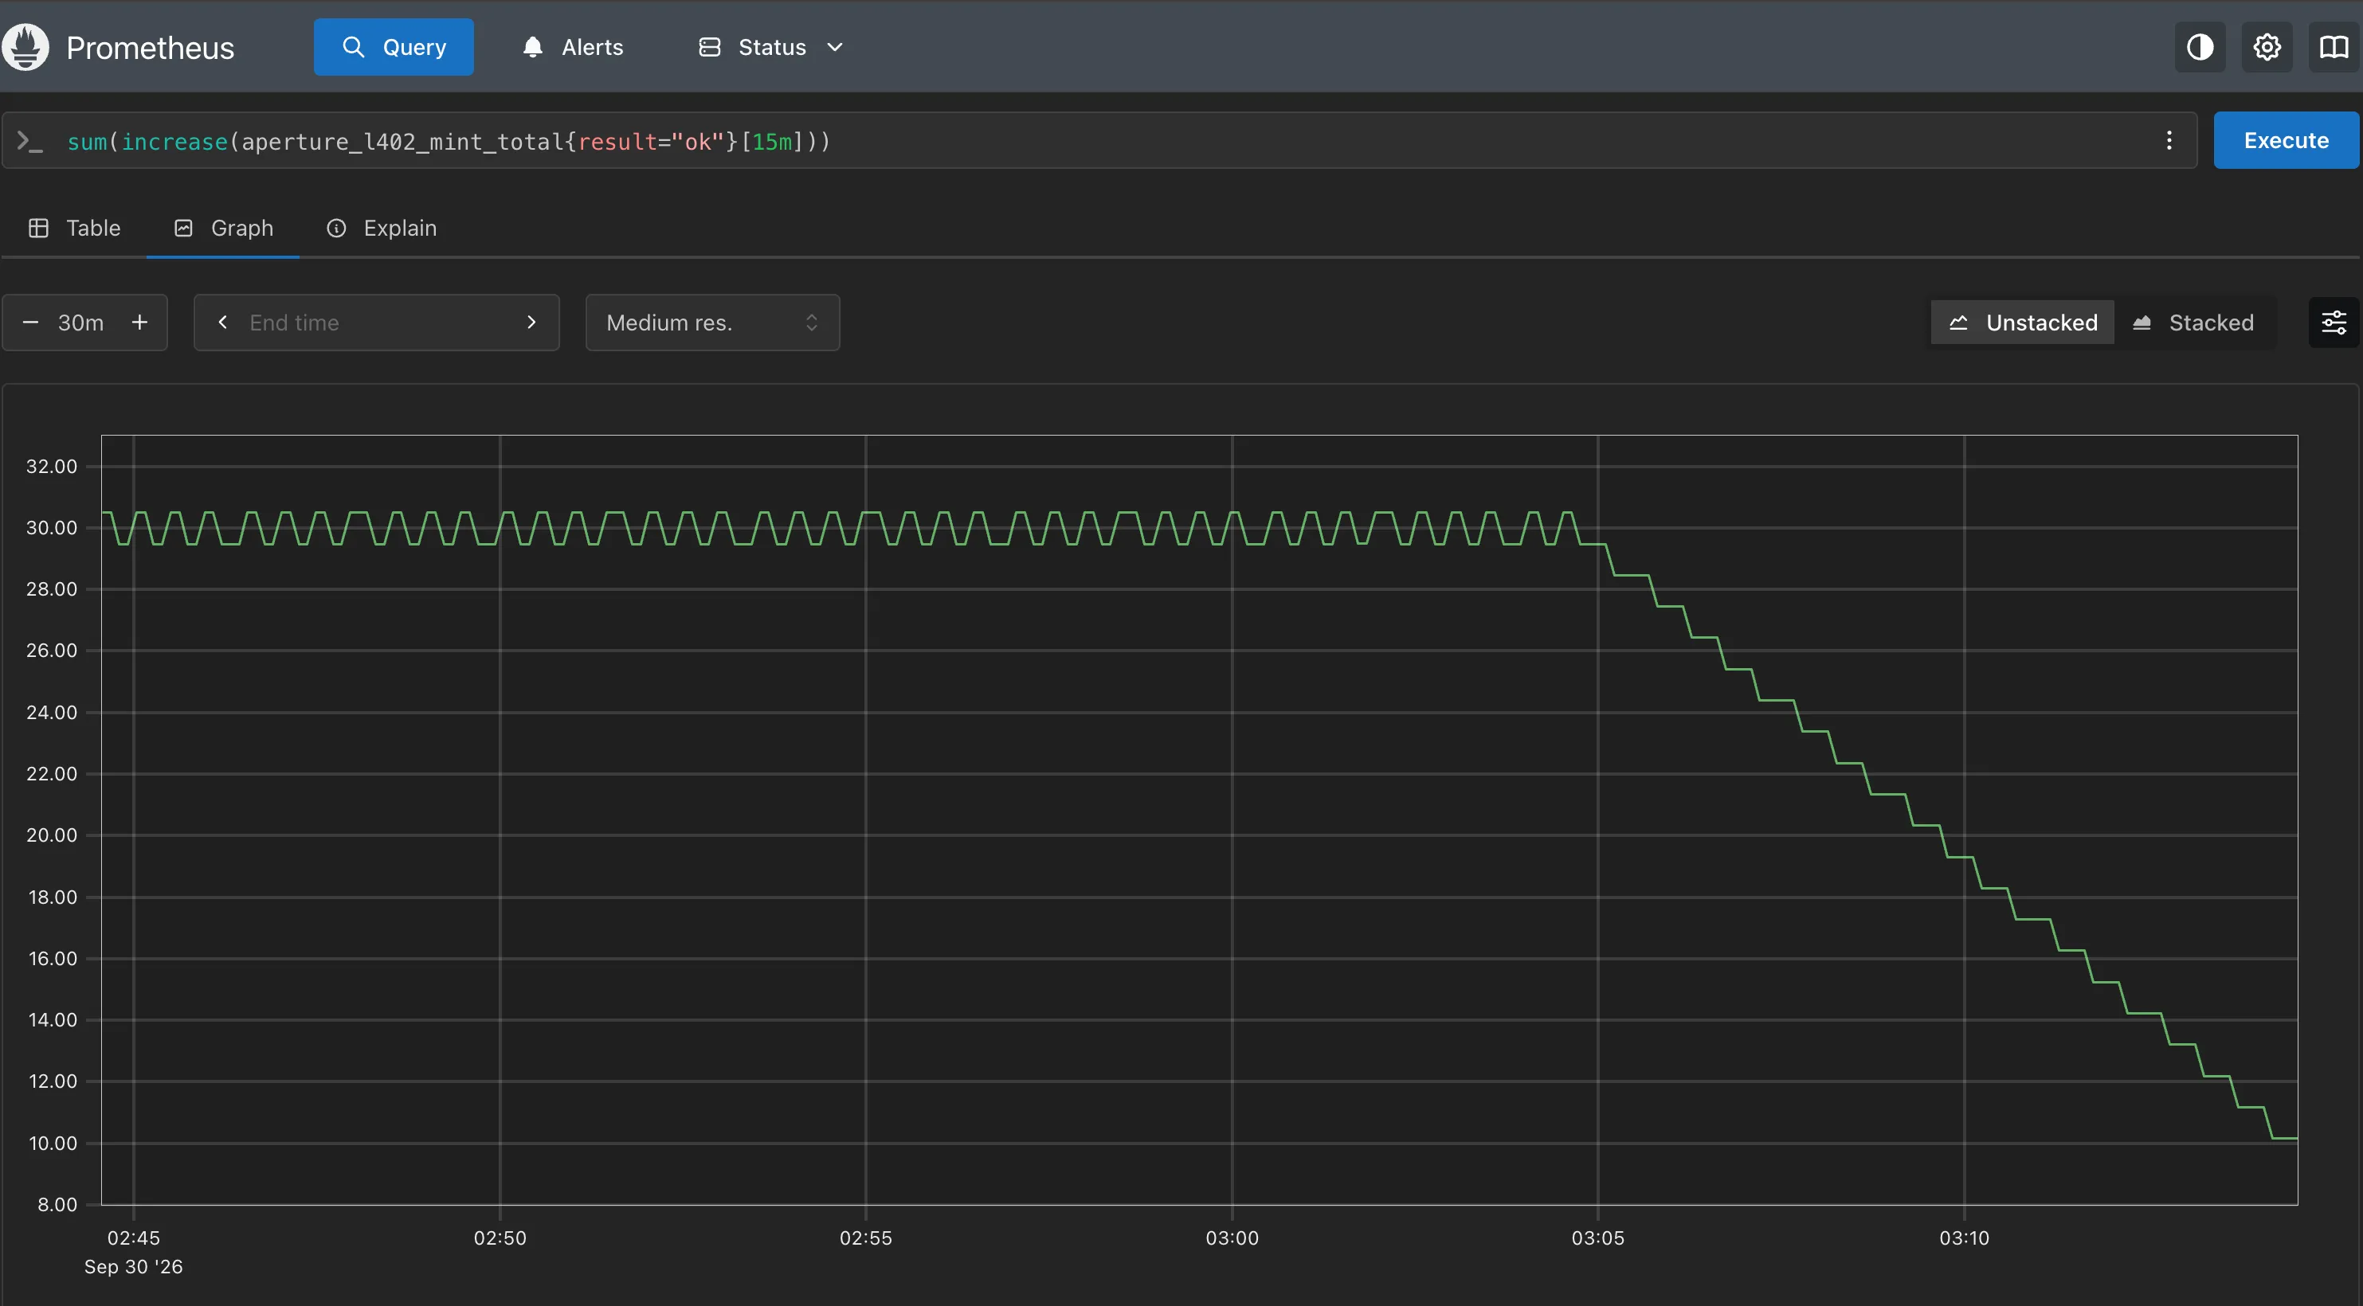The width and height of the screenshot is (2363, 1306).
Task: Open the query three-dot options menu
Action: coord(2169,140)
